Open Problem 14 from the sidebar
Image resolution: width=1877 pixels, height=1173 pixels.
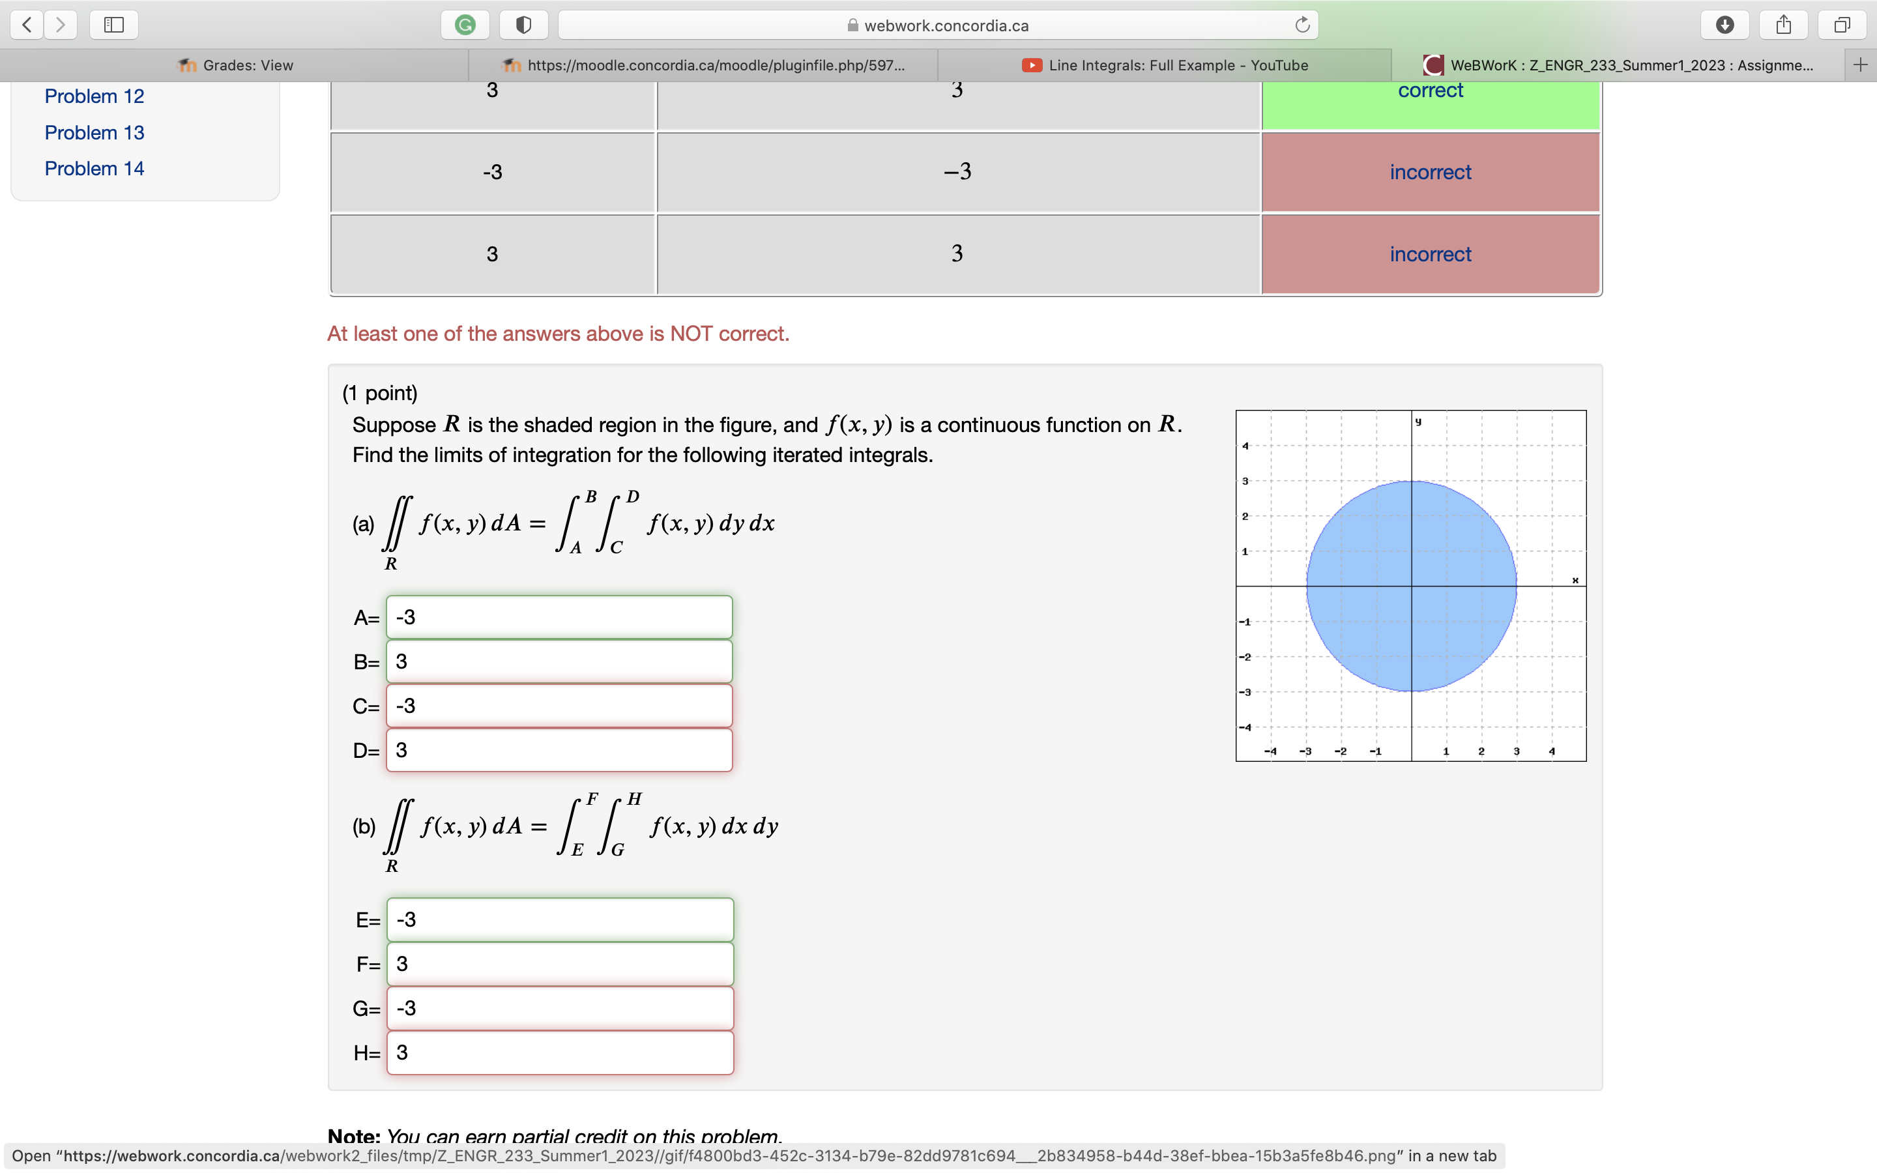tap(94, 167)
